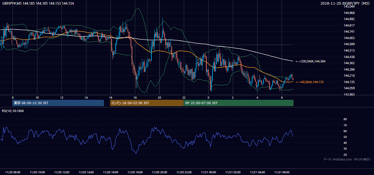The height and width of the screenshot is (175, 374).
Task: Click the bottom time label 11/21 04:00
Action: (x=257, y=172)
